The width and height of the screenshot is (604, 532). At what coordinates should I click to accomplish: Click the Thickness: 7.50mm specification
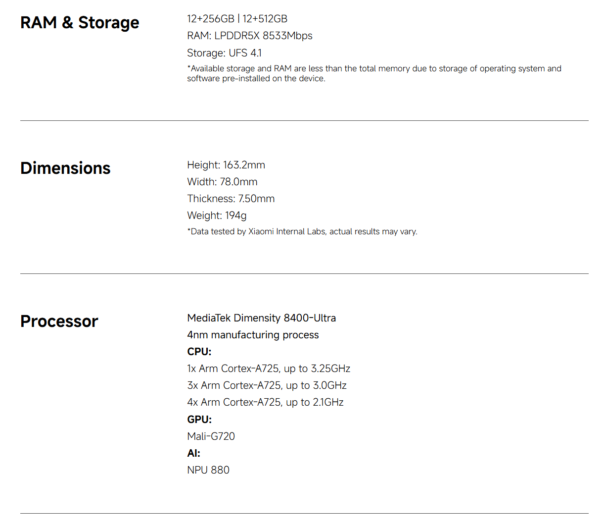231,199
